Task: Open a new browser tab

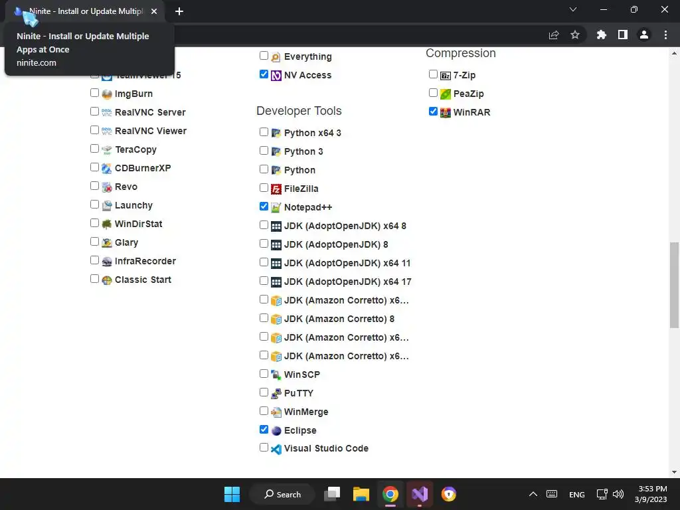Action: (179, 11)
